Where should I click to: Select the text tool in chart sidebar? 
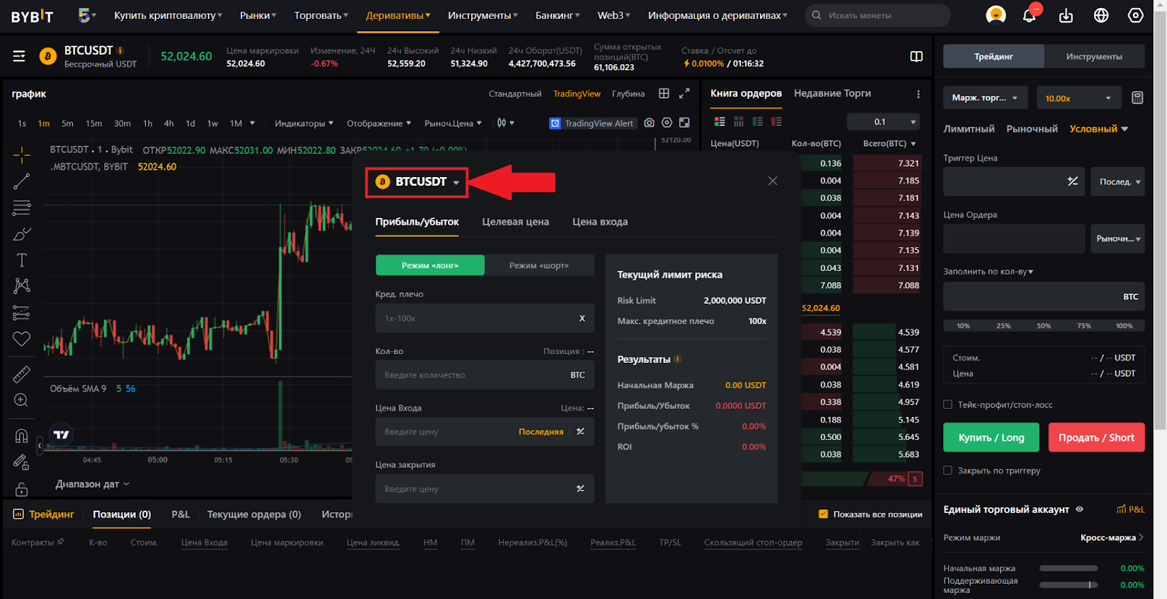tap(22, 260)
